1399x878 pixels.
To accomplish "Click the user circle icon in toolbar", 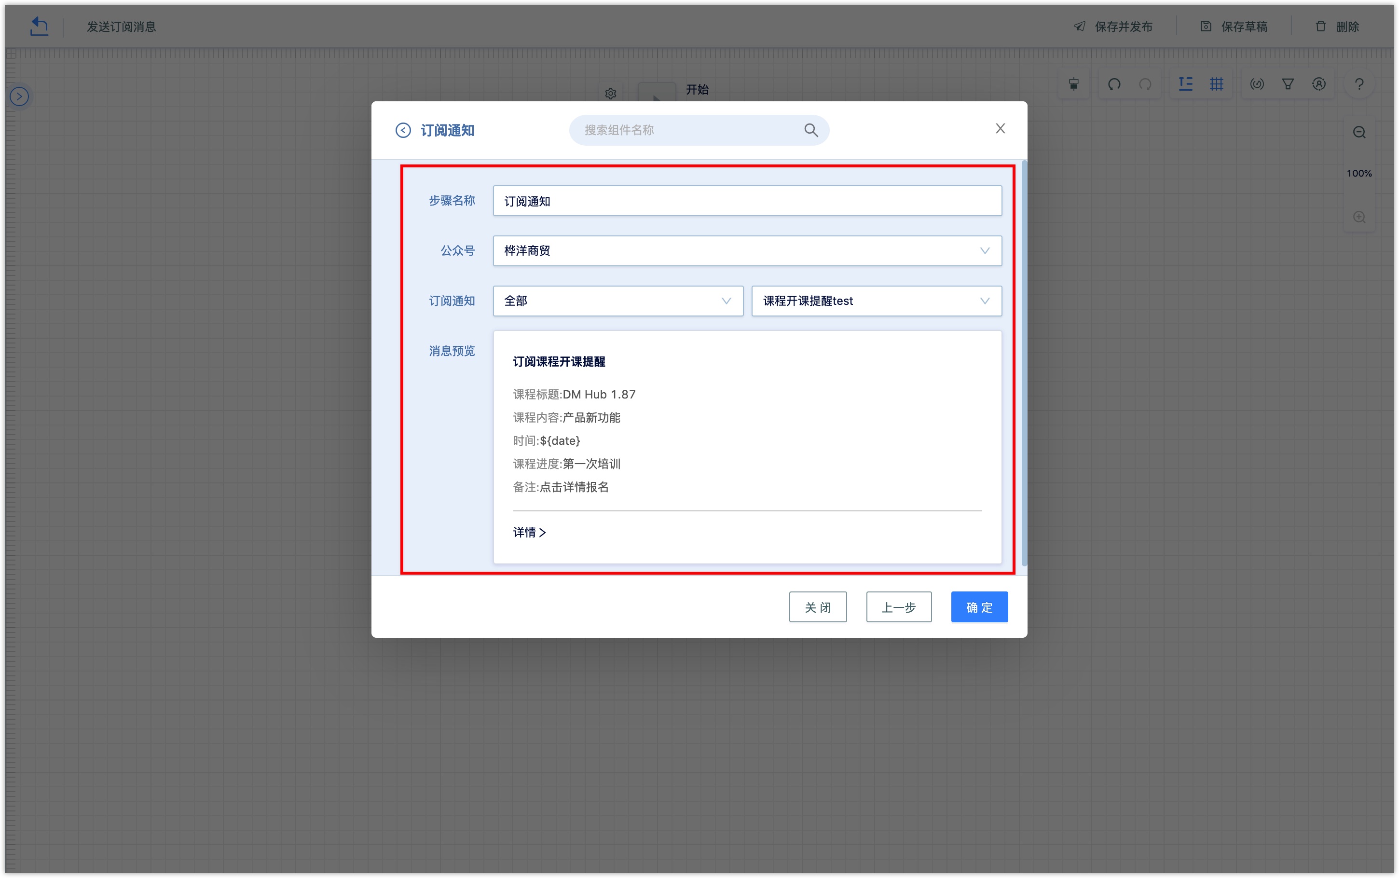I will (1319, 84).
